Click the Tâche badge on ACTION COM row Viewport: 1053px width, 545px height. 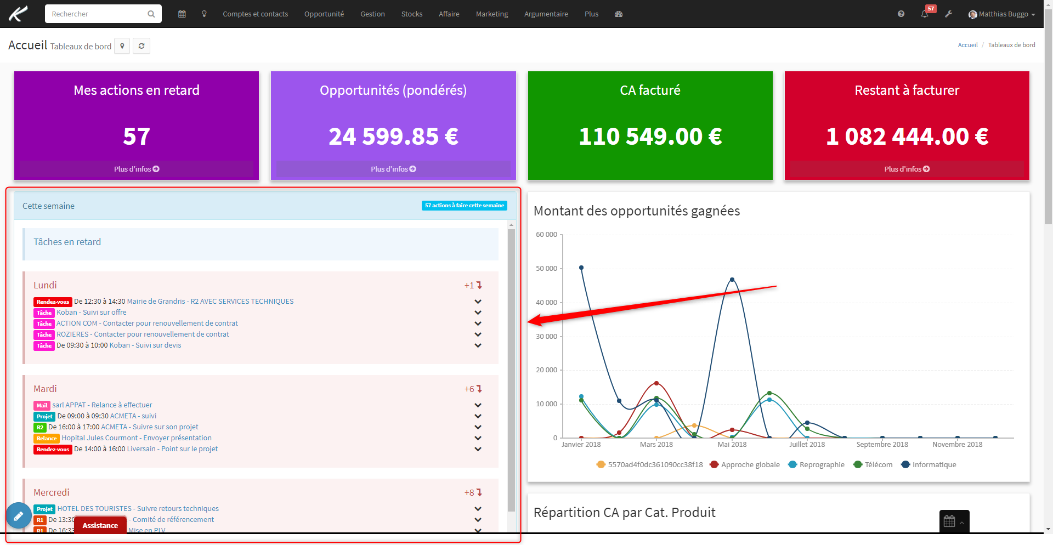[x=44, y=323]
